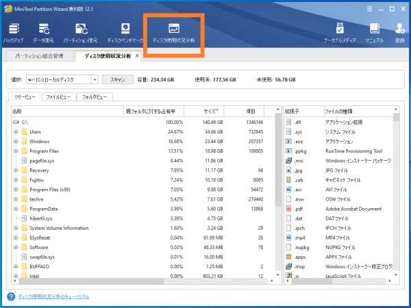This screenshot has height=308, width=411.
Task: Open the drive selection dropdown
Action: coord(95,79)
